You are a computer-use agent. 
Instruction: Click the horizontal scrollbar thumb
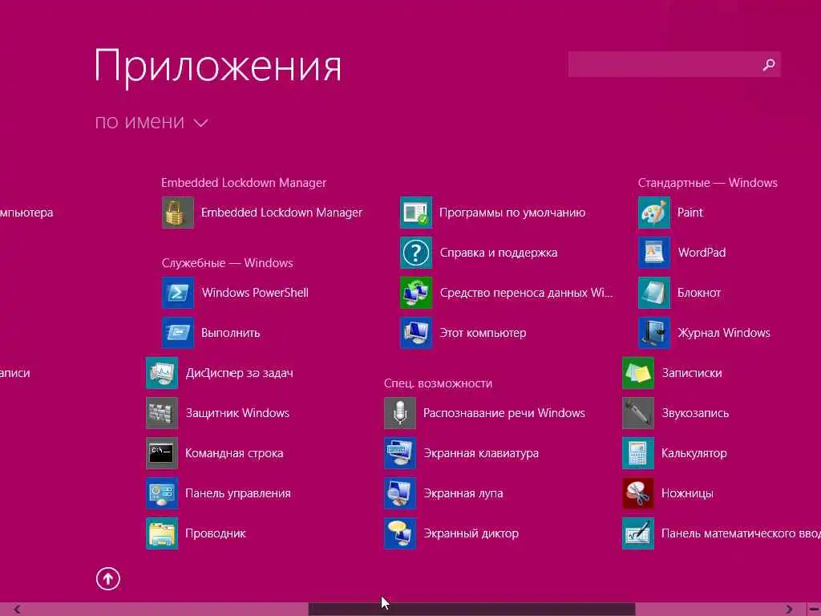coord(471,610)
